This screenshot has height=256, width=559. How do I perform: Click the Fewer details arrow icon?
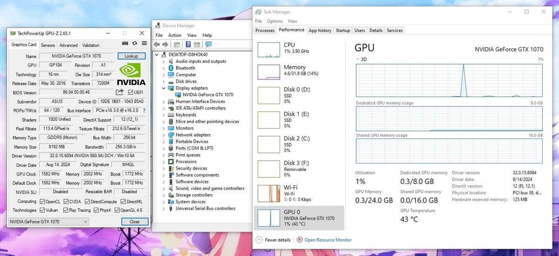(259, 240)
